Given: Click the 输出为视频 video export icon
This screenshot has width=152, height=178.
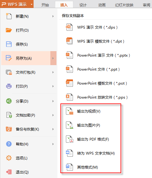Looking at the screenshot, I should click(70, 111).
